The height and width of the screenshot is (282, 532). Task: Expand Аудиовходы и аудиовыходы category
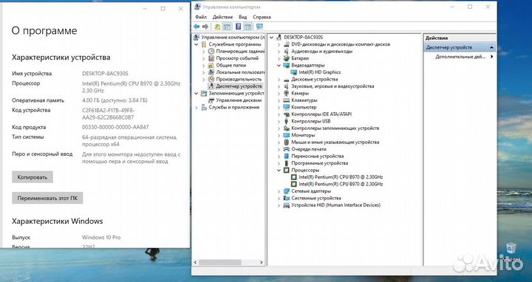point(279,52)
